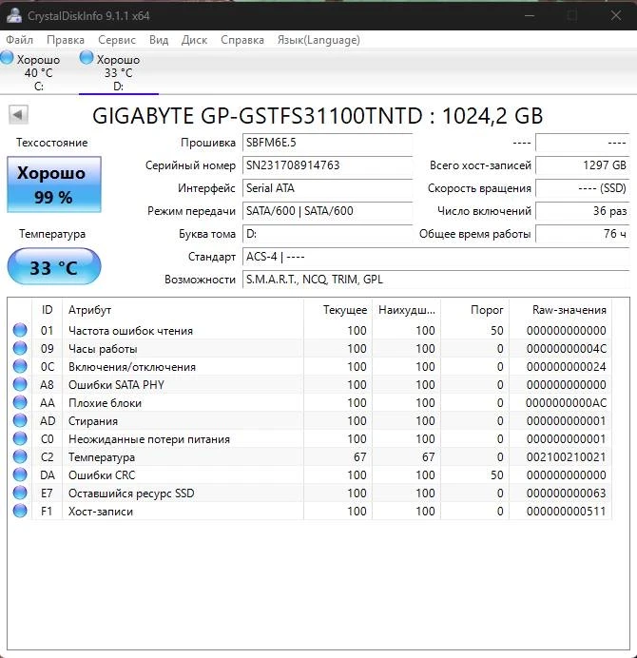
Task: Click status circle for attribute AA row
Action: coord(20,402)
